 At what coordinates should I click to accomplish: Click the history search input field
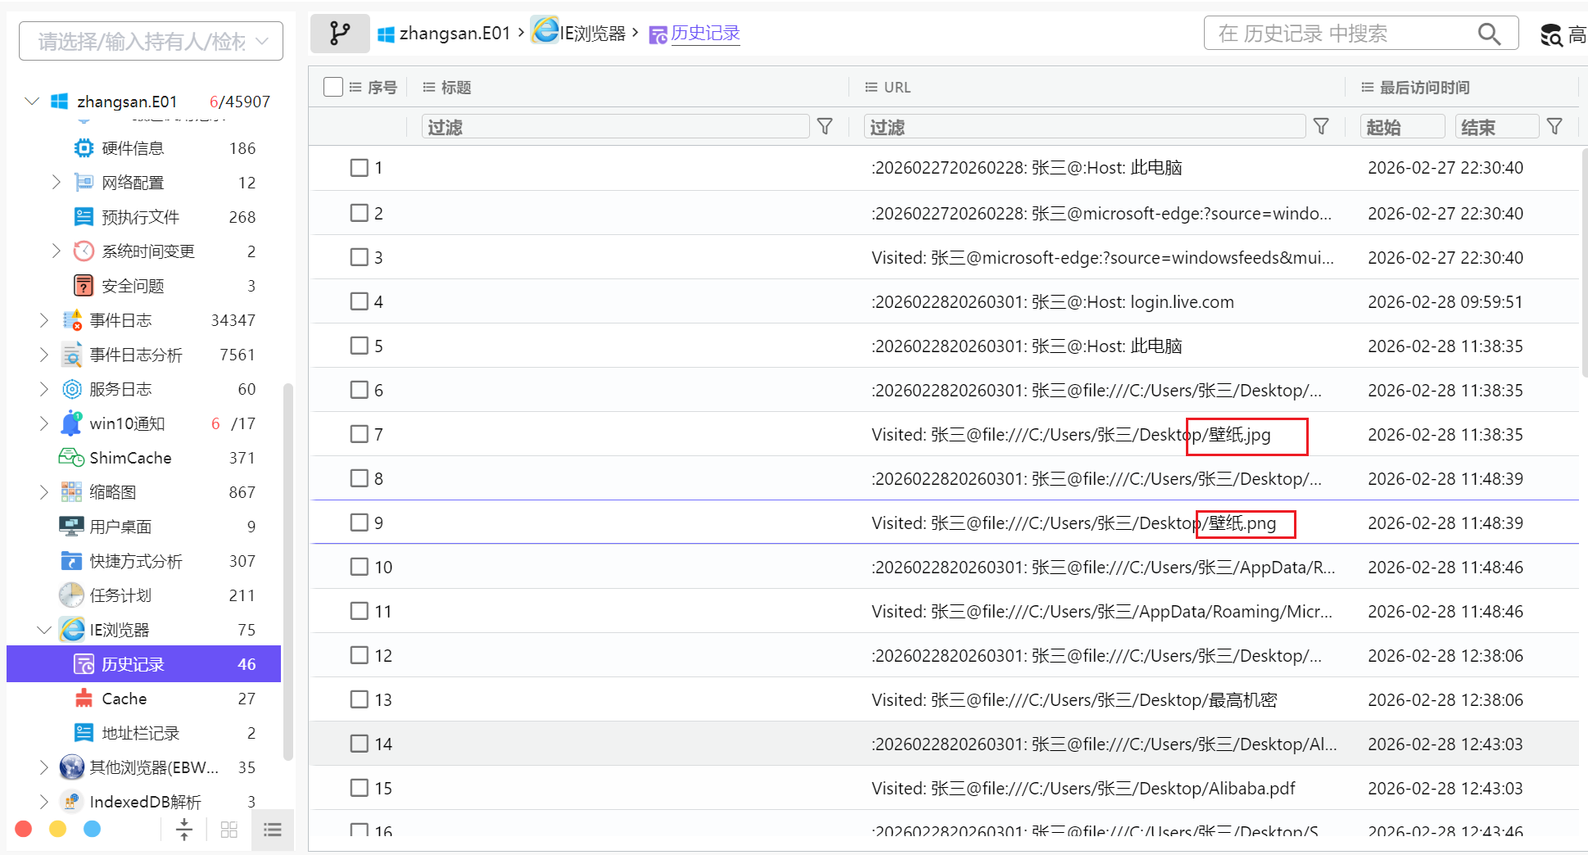(x=1341, y=34)
